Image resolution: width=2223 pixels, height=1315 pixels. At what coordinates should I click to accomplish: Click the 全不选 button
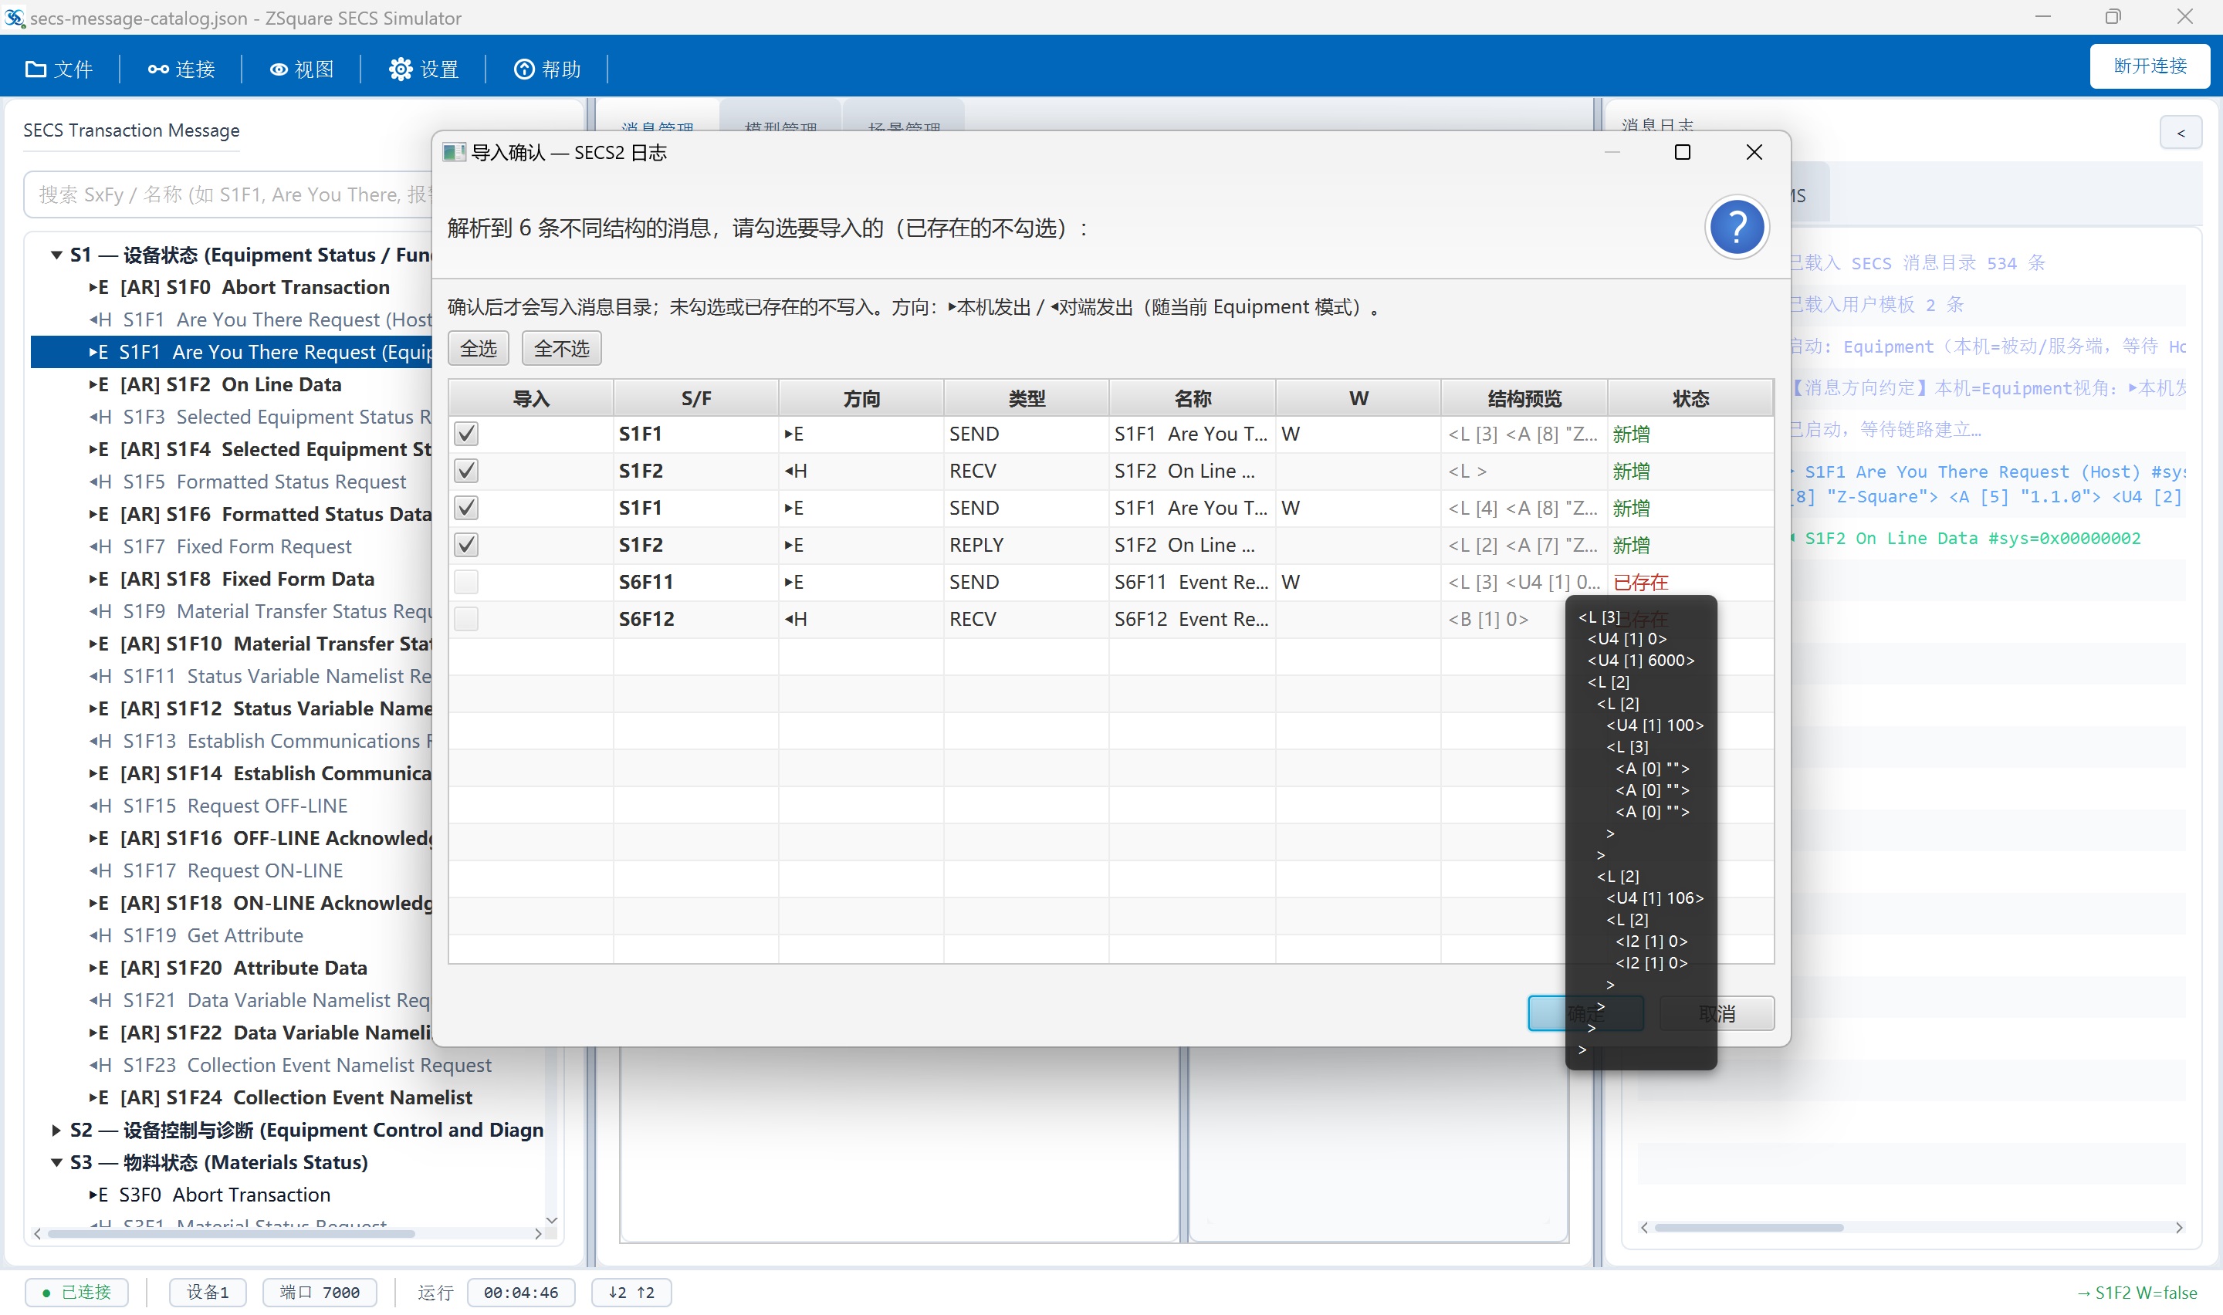(562, 348)
